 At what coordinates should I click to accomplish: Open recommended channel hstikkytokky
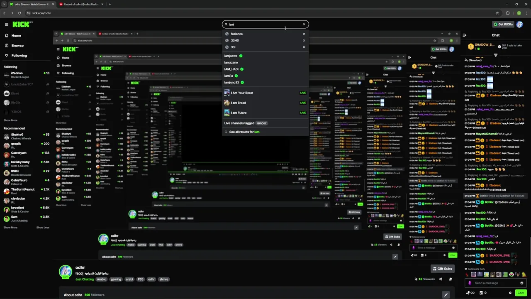[x=27, y=164]
